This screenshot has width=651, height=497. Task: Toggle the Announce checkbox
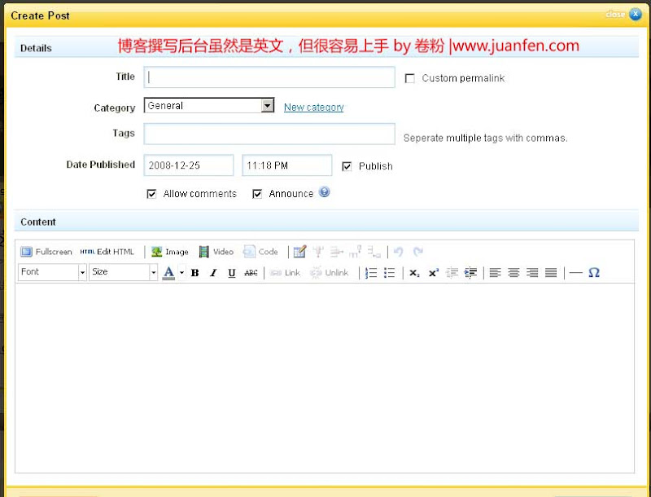pyautogui.click(x=257, y=194)
